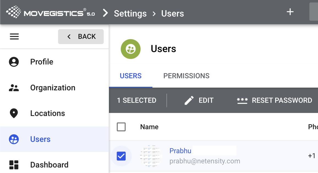318x173 pixels.
Task: Click the Profile person icon in sidebar
Action: 14,62
